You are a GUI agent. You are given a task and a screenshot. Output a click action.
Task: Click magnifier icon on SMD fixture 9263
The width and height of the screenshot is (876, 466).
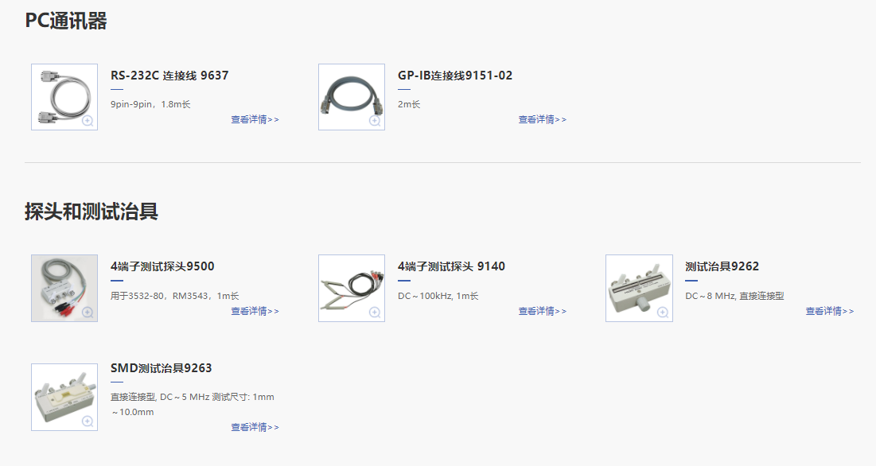coord(88,421)
